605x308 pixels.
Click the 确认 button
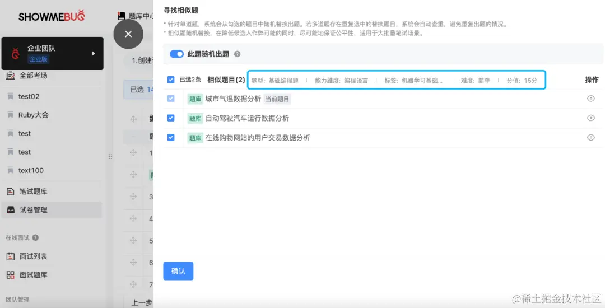[x=178, y=271]
